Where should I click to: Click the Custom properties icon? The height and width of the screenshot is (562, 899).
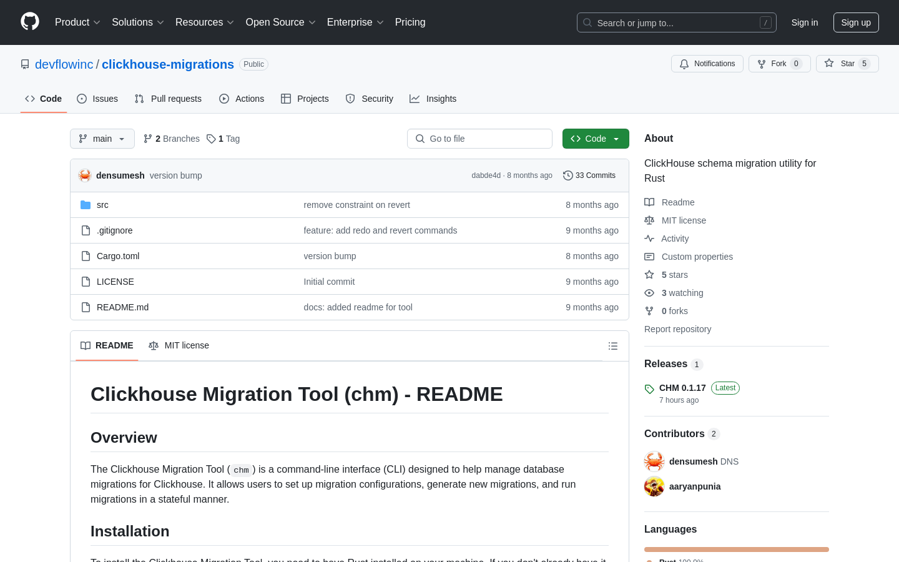tap(649, 257)
